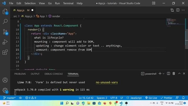This screenshot has width=188, height=106.
Task: Start Go Live server
Action: pos(151,98)
